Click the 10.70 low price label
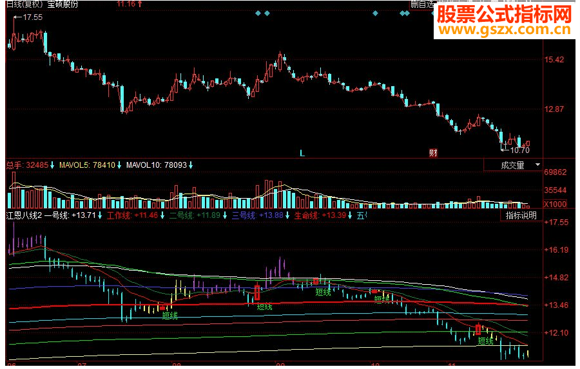 [519, 150]
